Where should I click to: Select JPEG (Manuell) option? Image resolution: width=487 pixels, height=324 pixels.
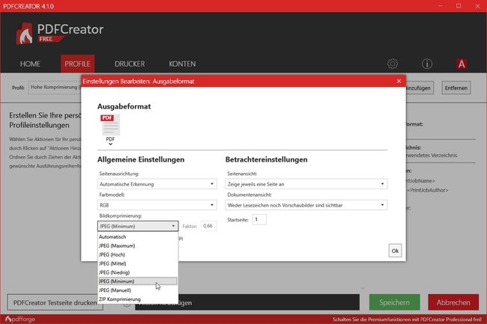[x=138, y=290]
